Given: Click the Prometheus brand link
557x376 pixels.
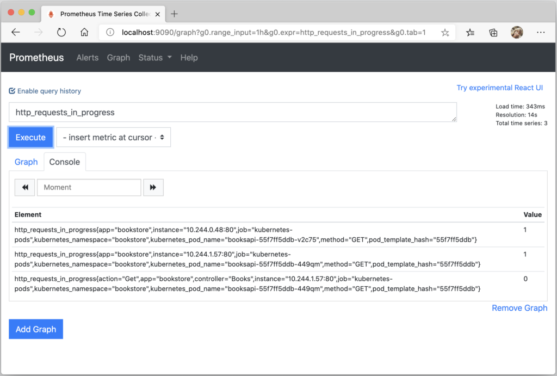Looking at the screenshot, I should point(36,58).
